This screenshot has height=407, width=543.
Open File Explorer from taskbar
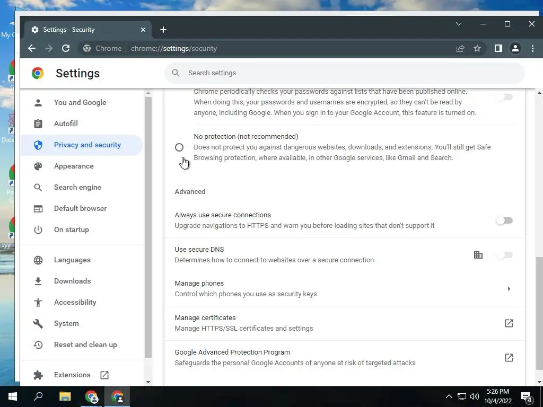click(x=65, y=396)
